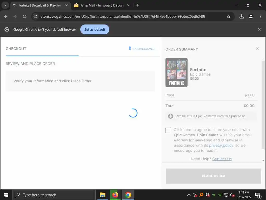
Task: Open a new browser tab
Action: point(138,5)
